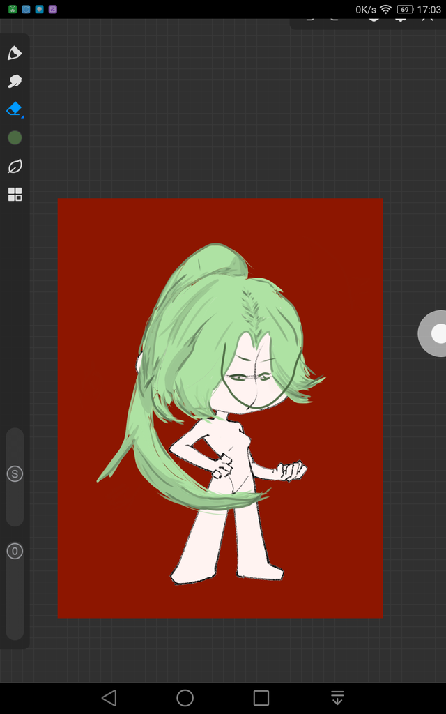Click the S handle on the size slider
Image resolution: width=446 pixels, height=714 pixels.
pos(15,474)
